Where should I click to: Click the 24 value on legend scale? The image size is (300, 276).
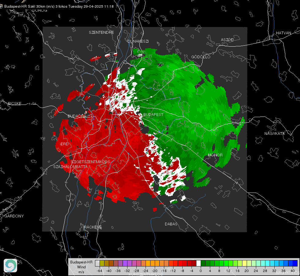(x=256, y=271)
